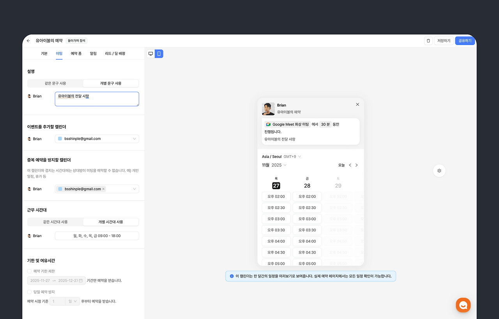Image resolution: width=499 pixels, height=319 pixels.
Task: Select 같은 문구 사용 option
Action: (55, 83)
